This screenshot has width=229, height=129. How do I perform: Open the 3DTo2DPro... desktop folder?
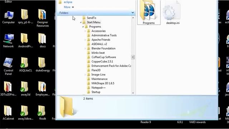click(8, 89)
